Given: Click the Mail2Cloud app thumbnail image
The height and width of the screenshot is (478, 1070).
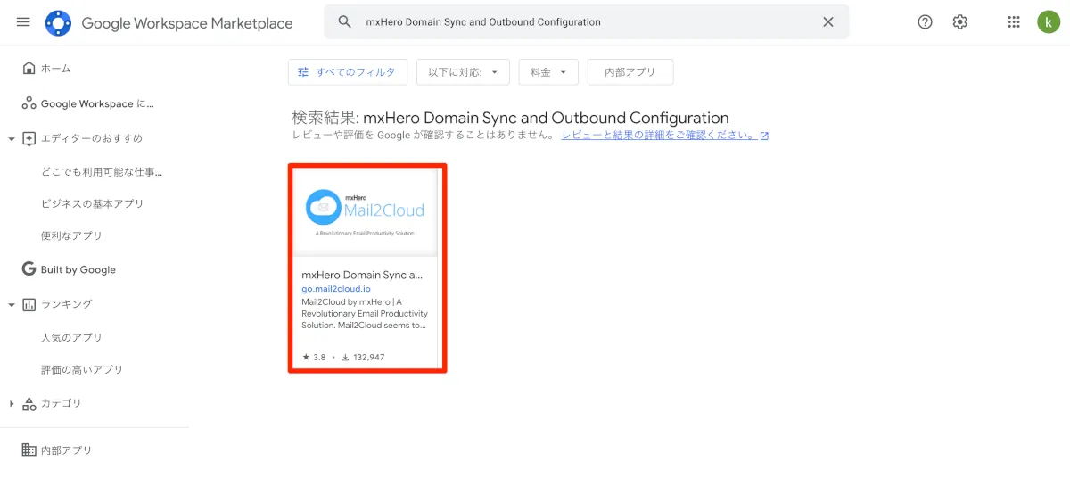Looking at the screenshot, I should pos(367,211).
